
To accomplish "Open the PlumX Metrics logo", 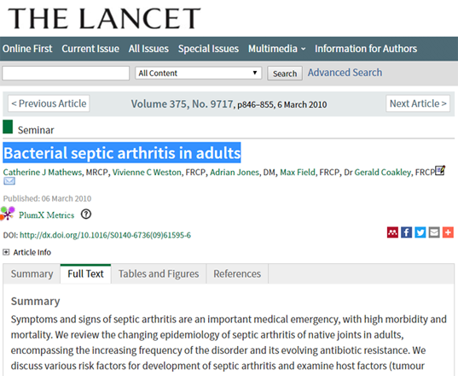I will (x=8, y=214).
